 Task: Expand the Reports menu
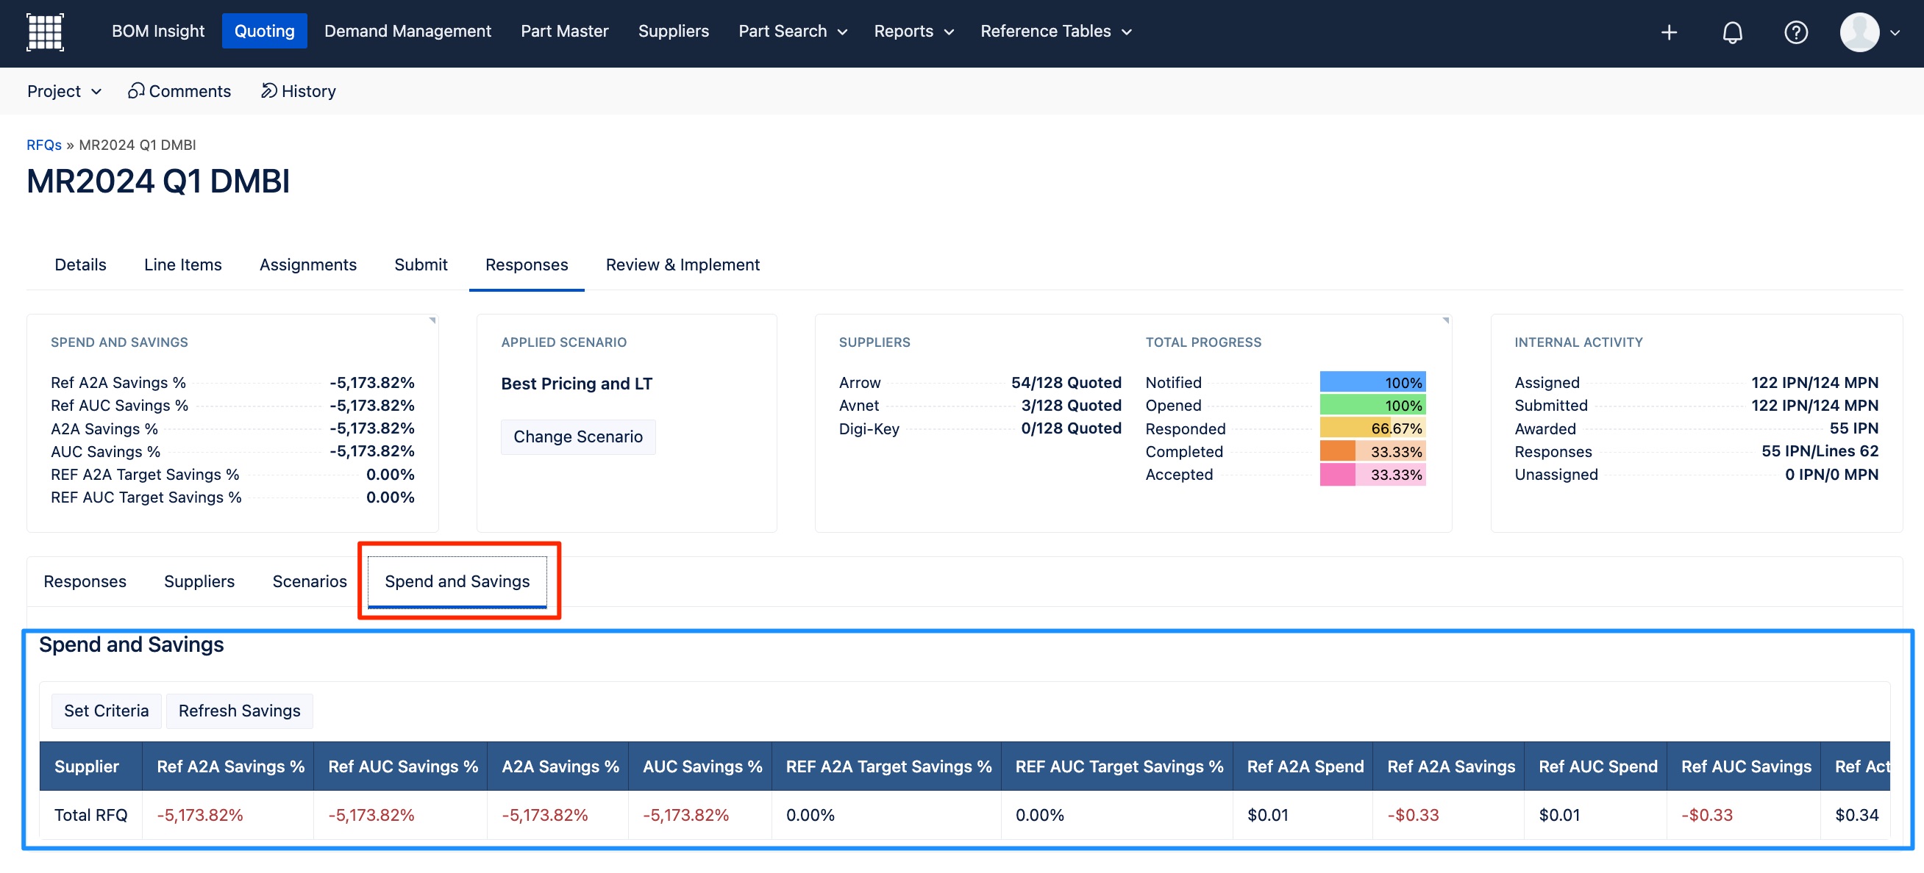(x=913, y=32)
